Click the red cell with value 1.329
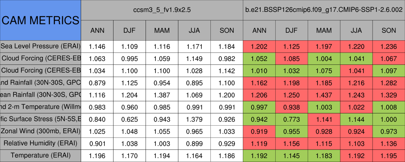The image size is (405, 162). click(389, 95)
